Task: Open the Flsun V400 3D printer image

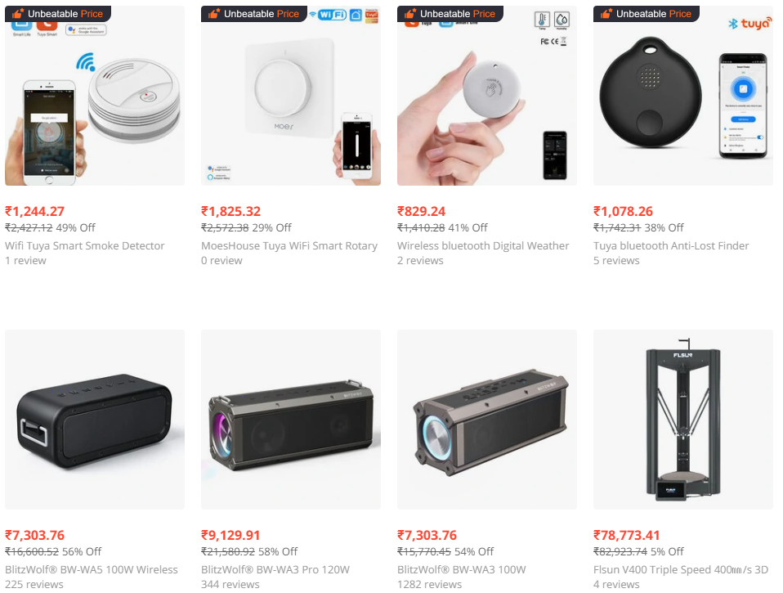Action: pos(683,420)
